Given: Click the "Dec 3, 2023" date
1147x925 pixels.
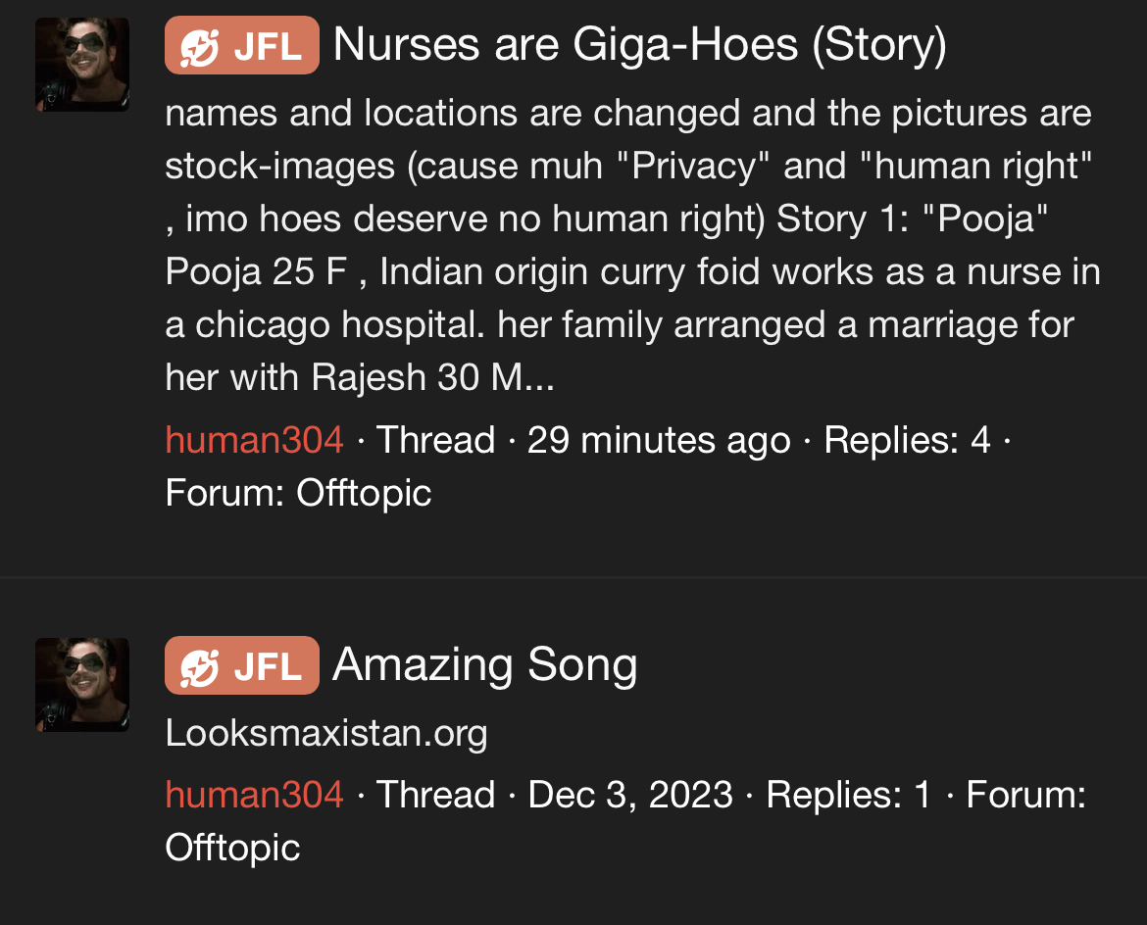Looking at the screenshot, I should tap(630, 794).
